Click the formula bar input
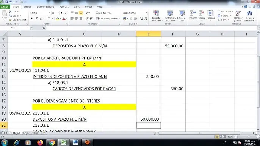260x146 pixels. click(152, 28)
